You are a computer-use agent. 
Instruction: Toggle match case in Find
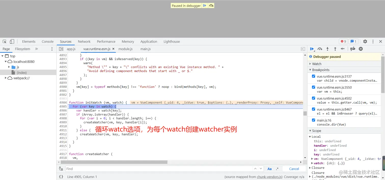point(269,169)
